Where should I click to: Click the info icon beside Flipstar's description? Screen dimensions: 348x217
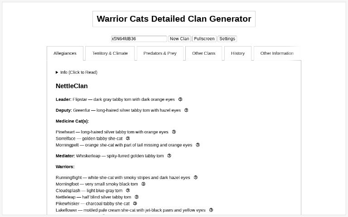(180, 99)
